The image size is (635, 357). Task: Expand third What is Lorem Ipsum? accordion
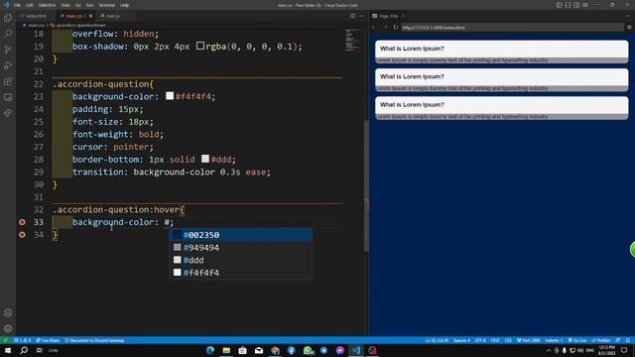tap(501, 105)
